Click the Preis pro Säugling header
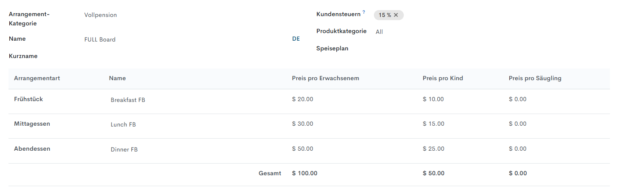The image size is (618, 195). 535,78
